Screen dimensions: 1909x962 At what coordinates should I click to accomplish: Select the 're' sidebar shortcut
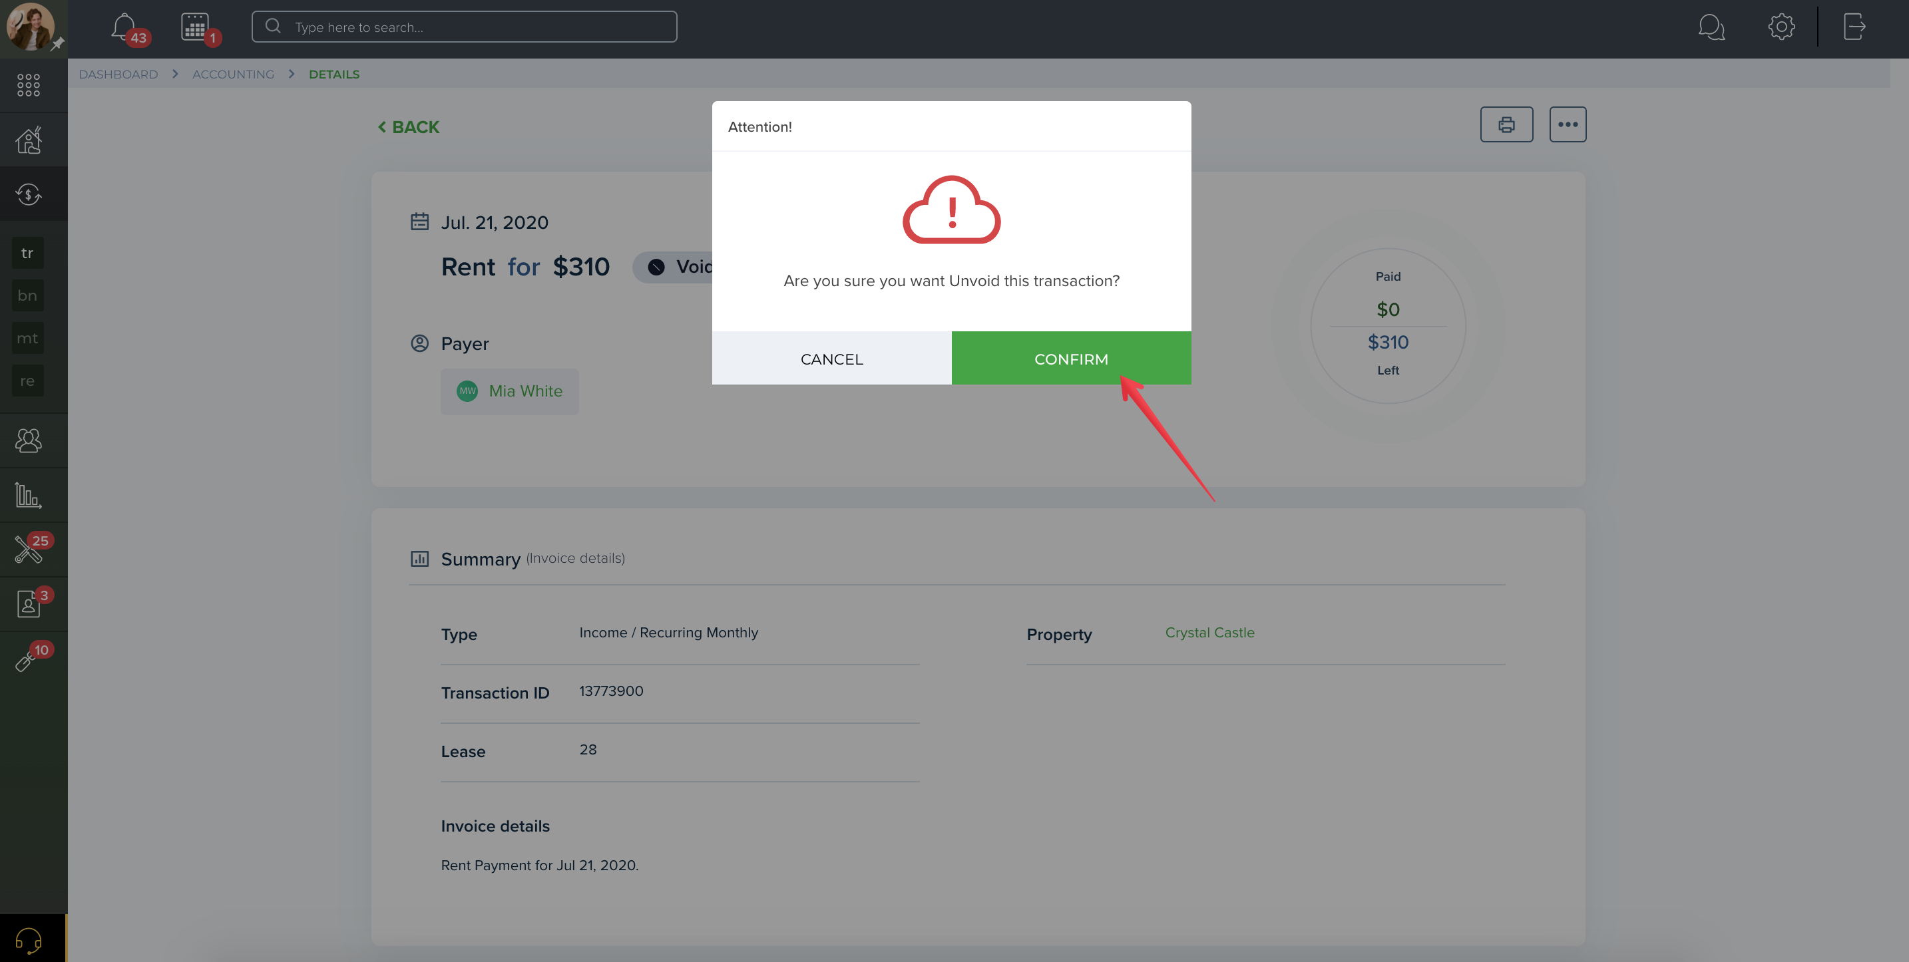click(27, 381)
